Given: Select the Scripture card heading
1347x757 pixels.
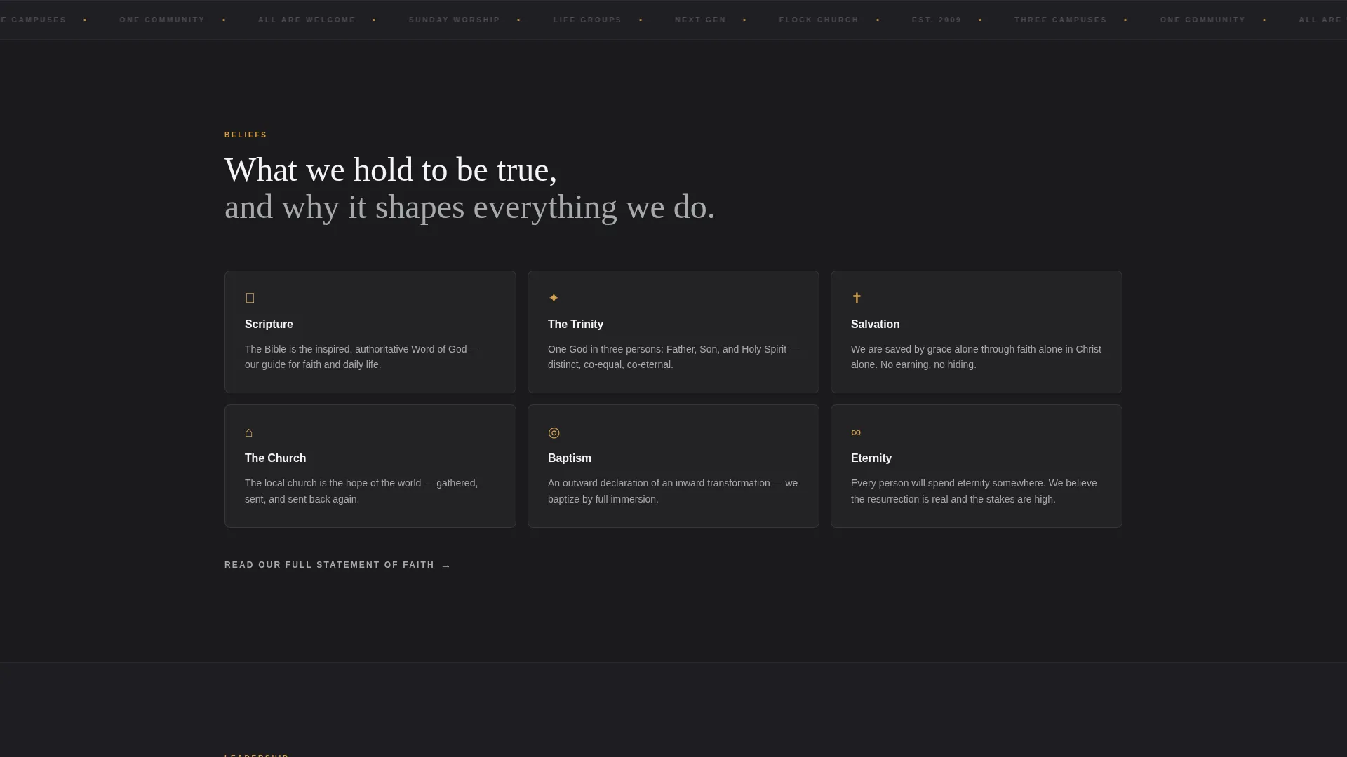Looking at the screenshot, I should click(269, 324).
